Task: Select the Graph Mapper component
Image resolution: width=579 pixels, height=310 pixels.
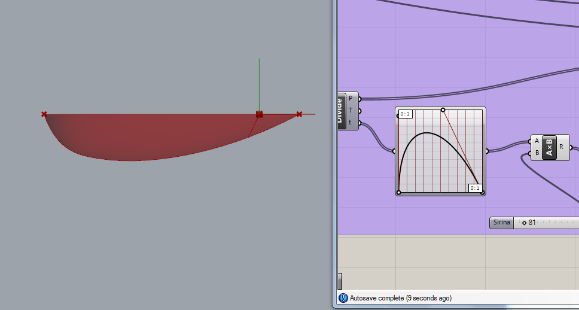Action: pos(440,151)
